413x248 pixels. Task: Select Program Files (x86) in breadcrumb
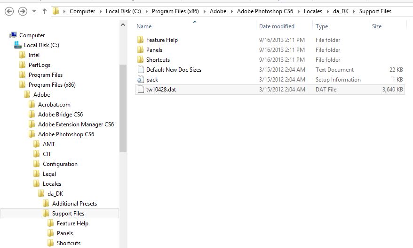(175, 11)
